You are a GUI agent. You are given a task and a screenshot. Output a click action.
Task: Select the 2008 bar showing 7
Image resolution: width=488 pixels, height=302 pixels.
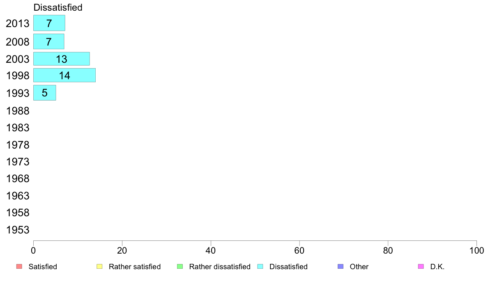49,41
